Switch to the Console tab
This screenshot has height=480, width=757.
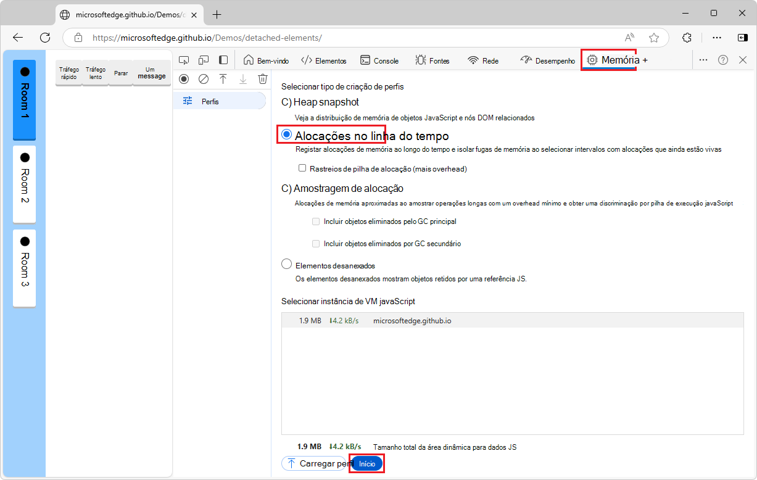click(x=379, y=60)
